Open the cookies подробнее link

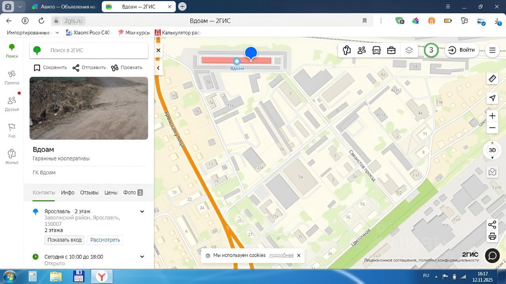click(x=281, y=255)
